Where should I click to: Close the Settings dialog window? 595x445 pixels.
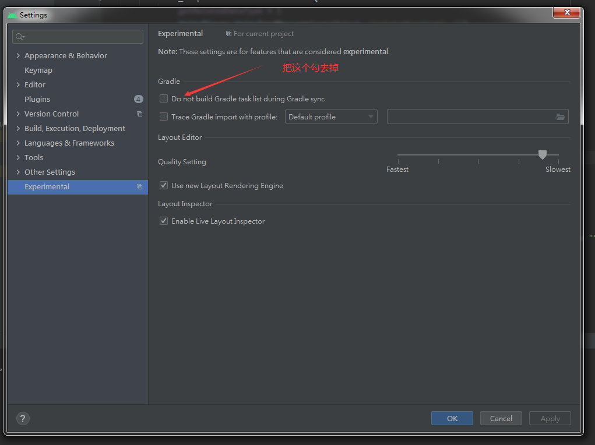(567, 12)
